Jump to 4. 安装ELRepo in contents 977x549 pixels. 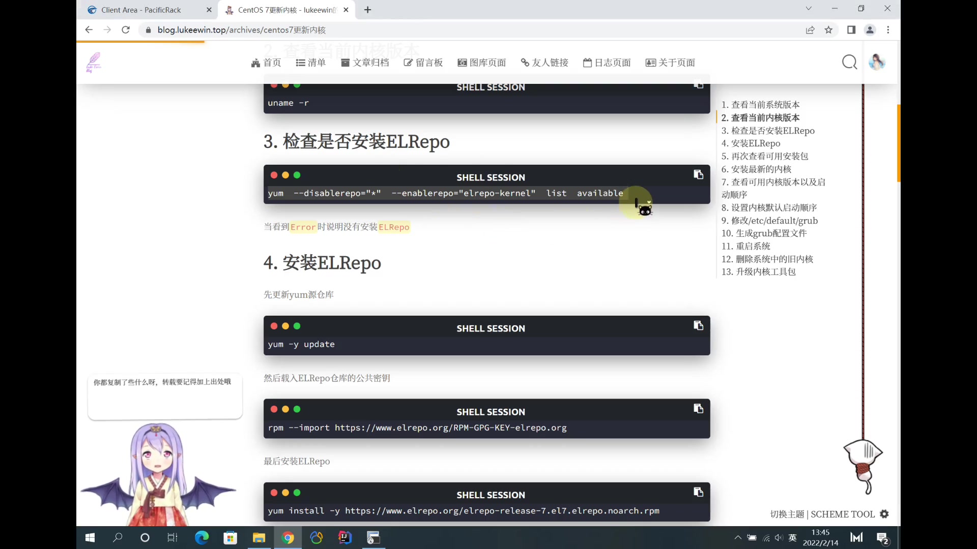(x=751, y=143)
